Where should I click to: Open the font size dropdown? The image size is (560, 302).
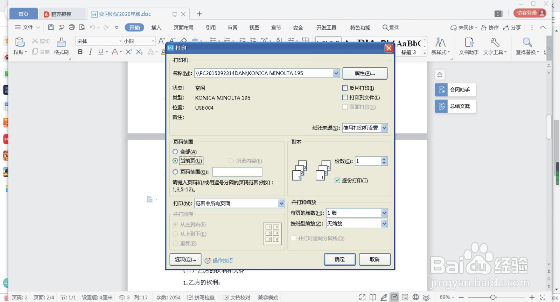point(153,41)
